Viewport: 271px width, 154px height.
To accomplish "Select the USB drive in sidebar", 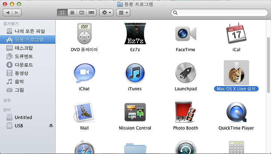I will pyautogui.click(x=27, y=126).
